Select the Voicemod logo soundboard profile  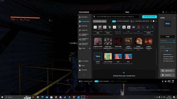[95, 27]
